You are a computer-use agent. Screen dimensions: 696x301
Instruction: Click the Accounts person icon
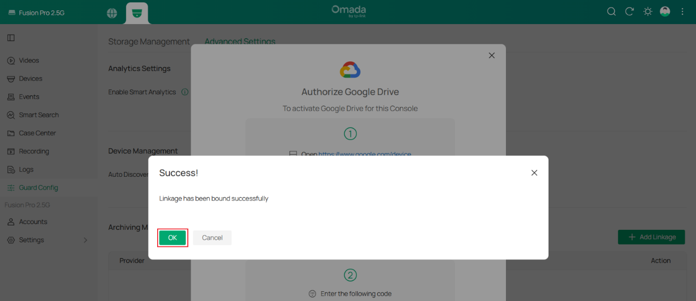click(x=11, y=222)
